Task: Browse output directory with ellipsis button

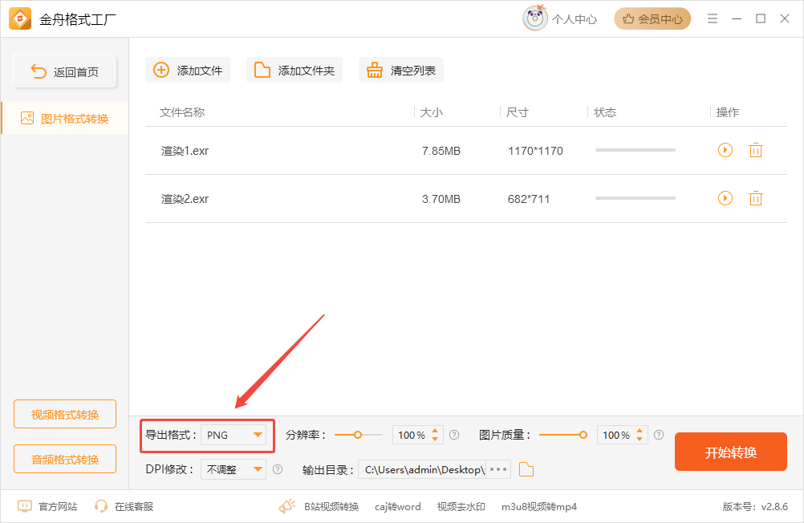Action: [497, 469]
